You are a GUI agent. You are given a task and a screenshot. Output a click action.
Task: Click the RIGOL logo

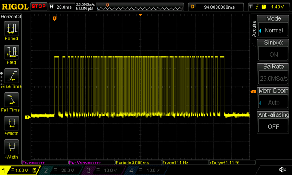15,7
